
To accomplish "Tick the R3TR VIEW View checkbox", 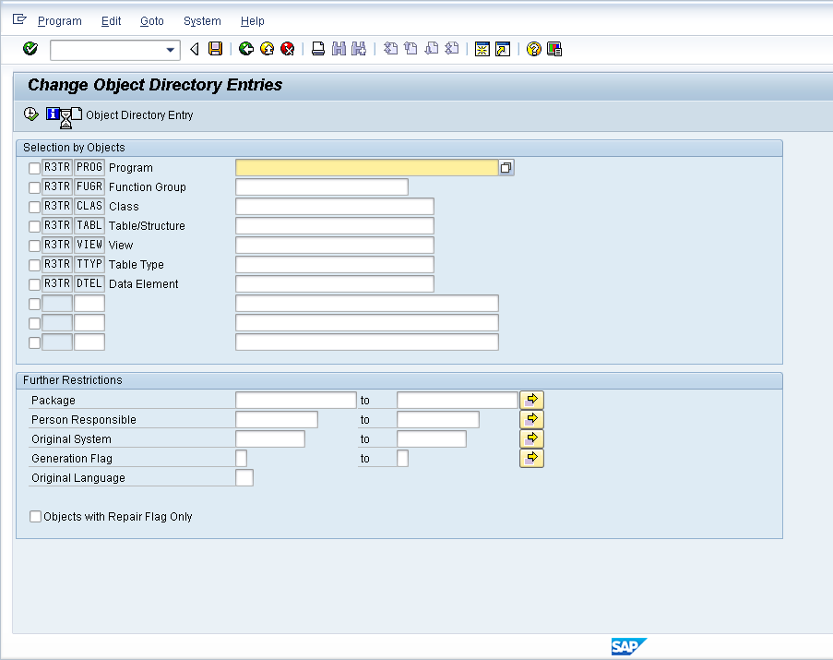I will click(x=34, y=246).
